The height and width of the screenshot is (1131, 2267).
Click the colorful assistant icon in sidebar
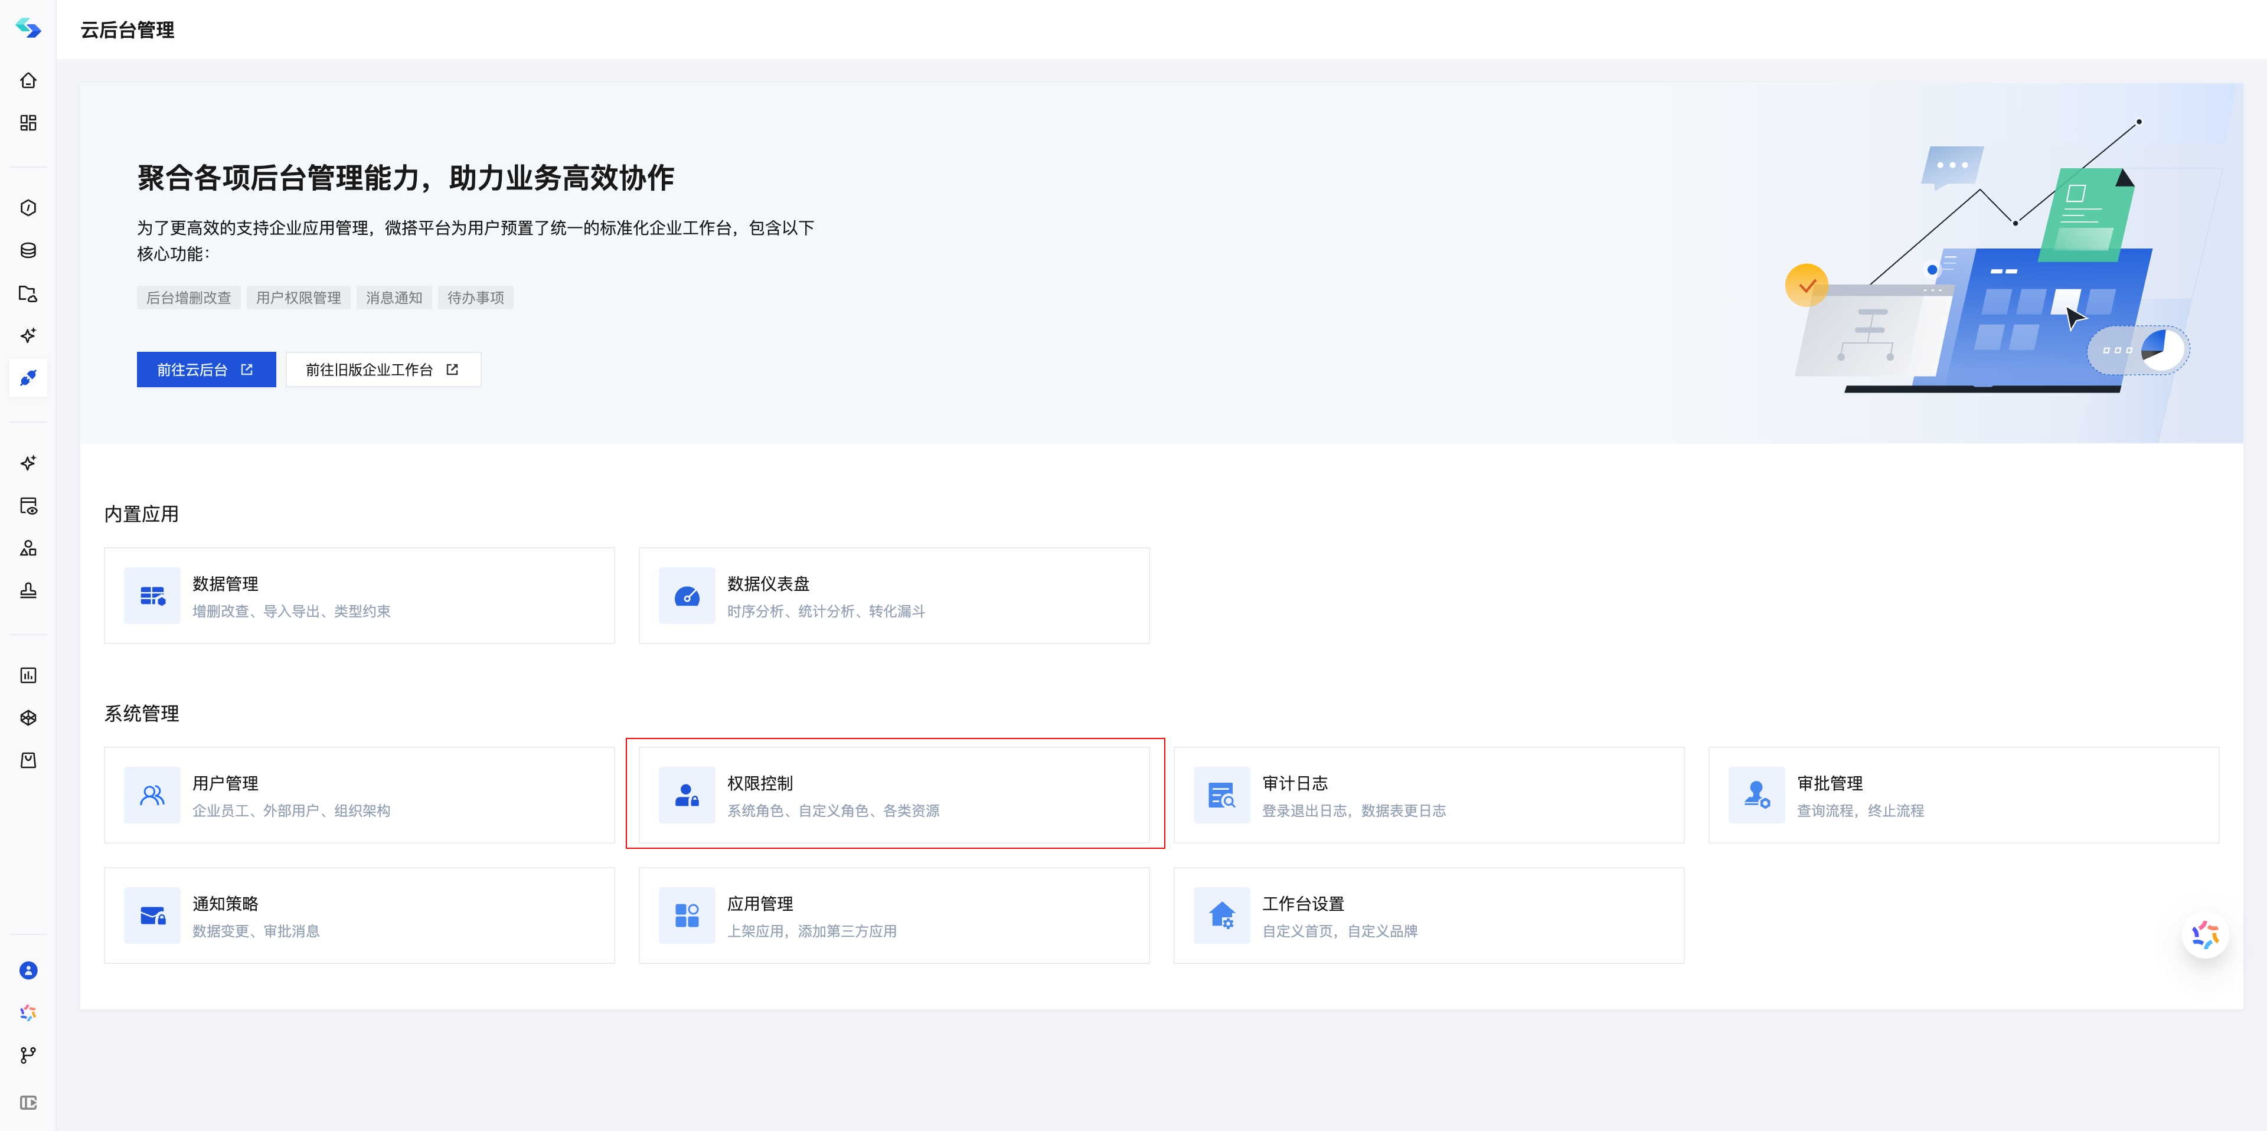(28, 1012)
